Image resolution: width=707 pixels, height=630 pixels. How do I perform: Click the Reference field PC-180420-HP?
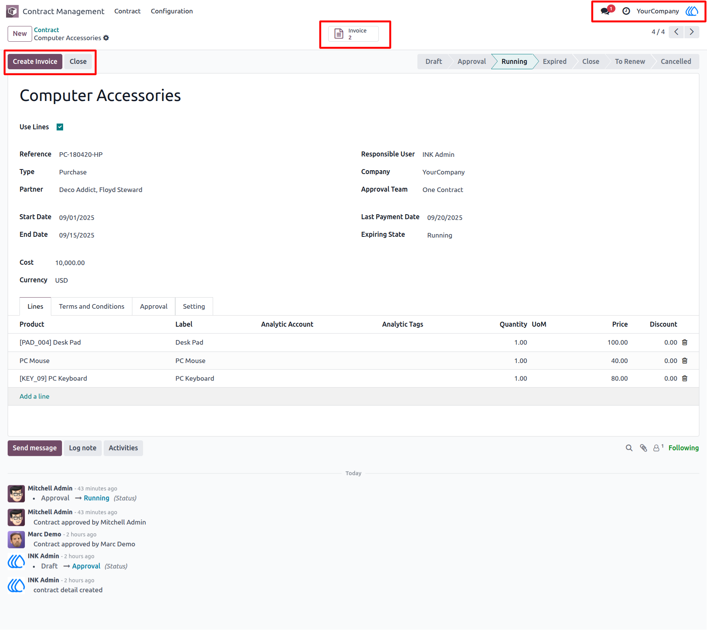coord(81,155)
